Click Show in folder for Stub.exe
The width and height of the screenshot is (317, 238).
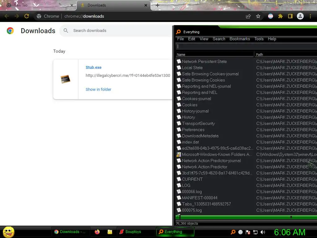click(x=98, y=90)
